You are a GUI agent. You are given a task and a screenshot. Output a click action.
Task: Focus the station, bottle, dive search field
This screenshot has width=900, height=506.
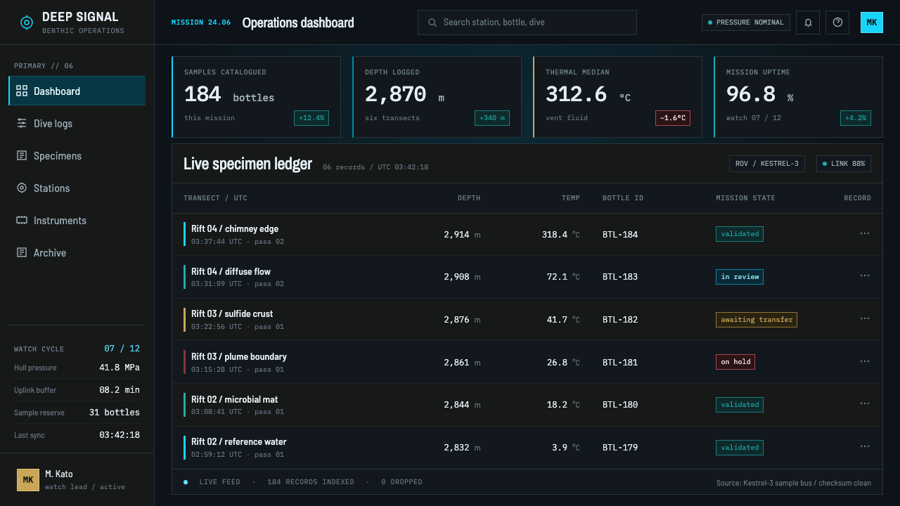527,22
